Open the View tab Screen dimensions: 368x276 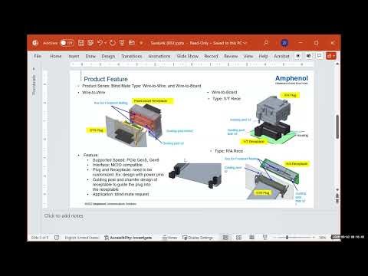[248, 56]
